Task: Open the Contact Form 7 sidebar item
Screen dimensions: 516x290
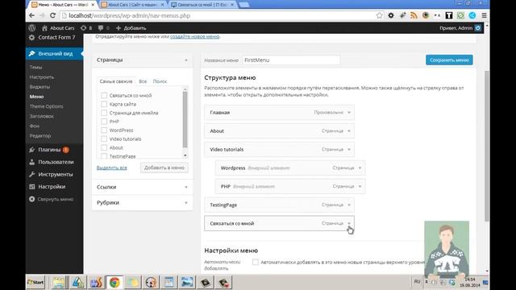Action: pos(54,38)
